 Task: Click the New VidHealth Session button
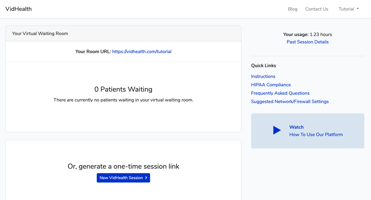(x=123, y=178)
